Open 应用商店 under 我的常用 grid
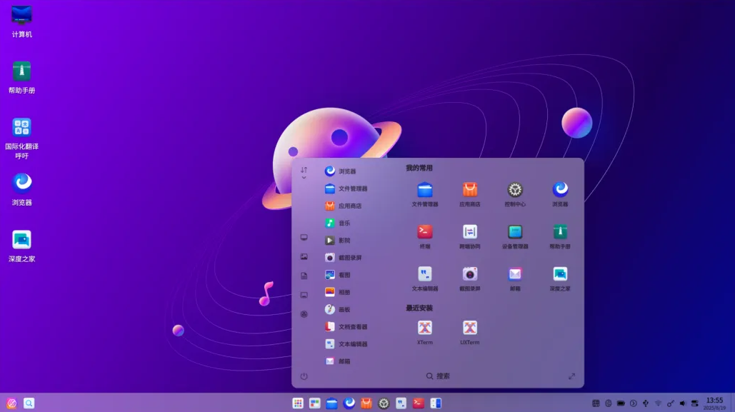The height and width of the screenshot is (412, 735). click(470, 194)
